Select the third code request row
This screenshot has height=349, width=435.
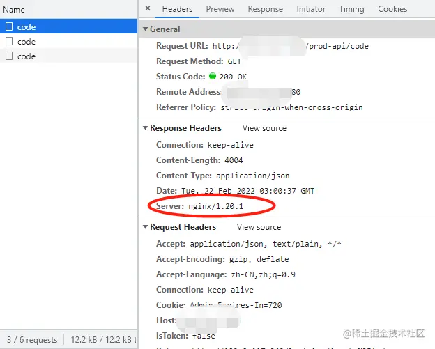point(68,56)
